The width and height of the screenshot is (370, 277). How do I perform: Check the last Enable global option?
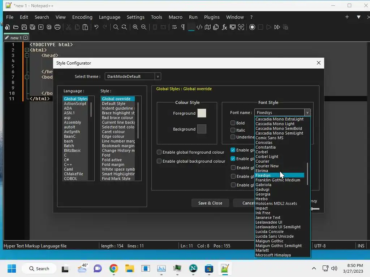point(233,185)
